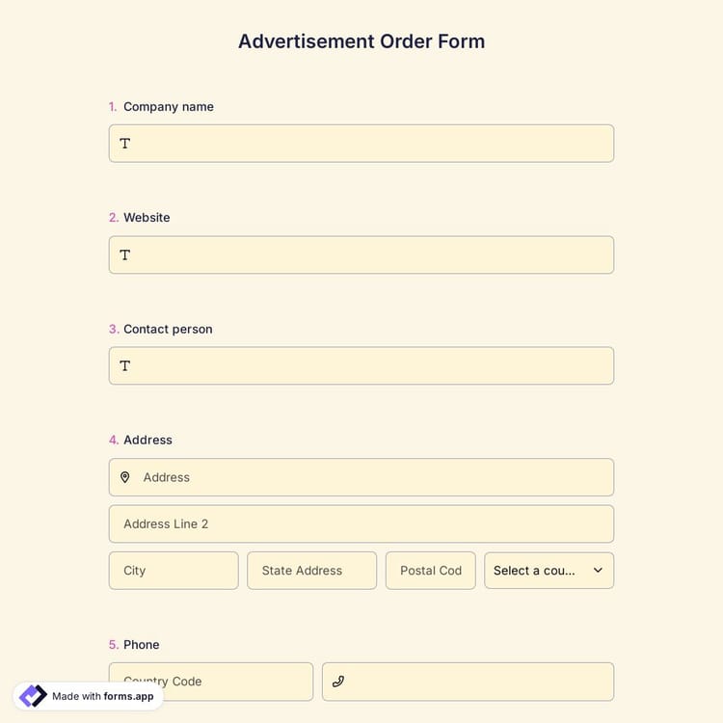Click the main Address input field
The height and width of the screenshot is (723, 723).
(376, 477)
